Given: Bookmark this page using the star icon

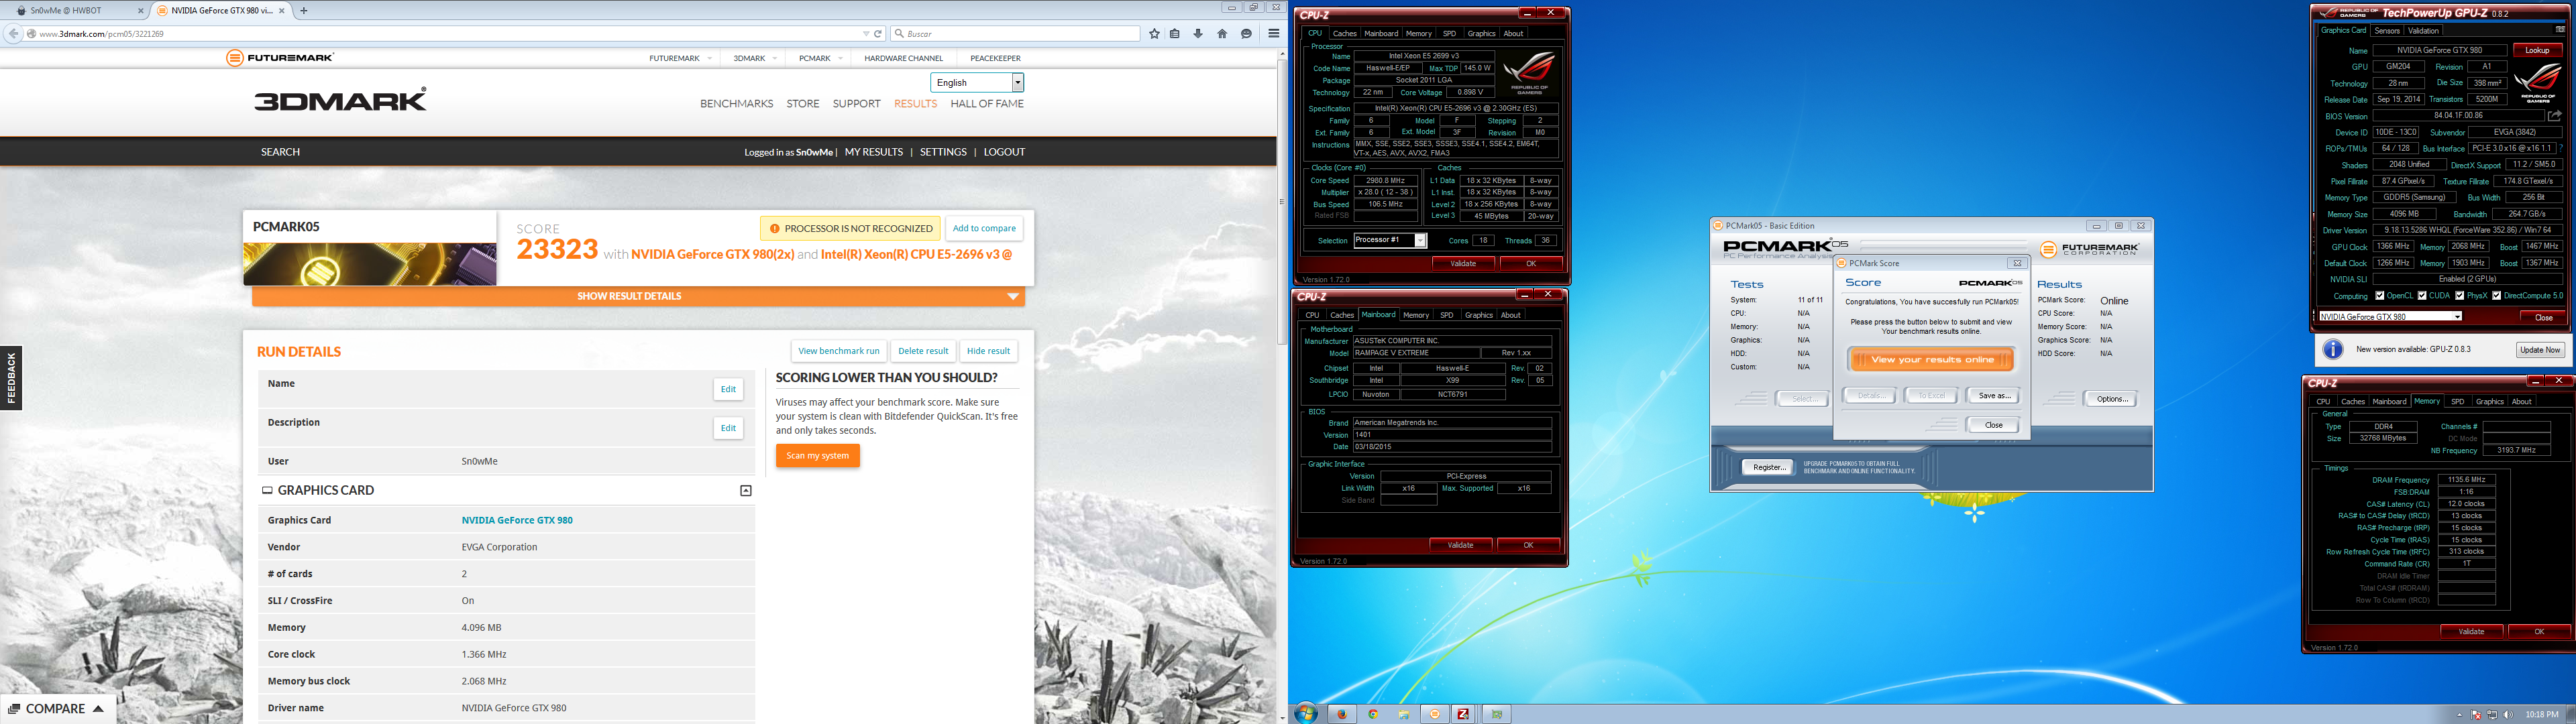Looking at the screenshot, I should coord(1154,34).
